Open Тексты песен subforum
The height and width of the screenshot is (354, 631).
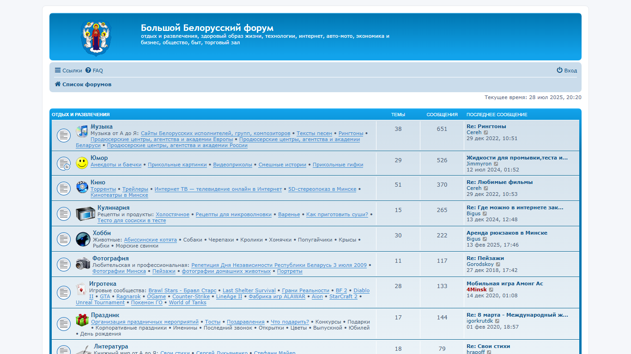click(x=315, y=133)
